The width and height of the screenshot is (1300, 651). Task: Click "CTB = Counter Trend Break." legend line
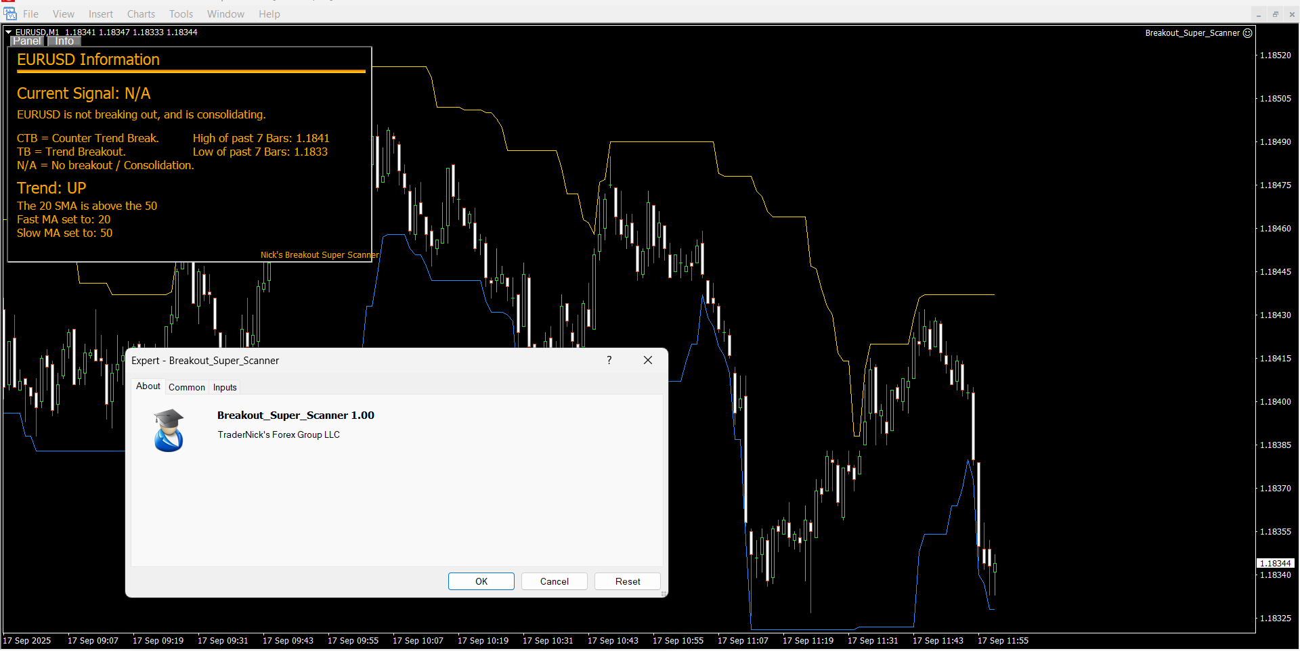click(x=88, y=138)
